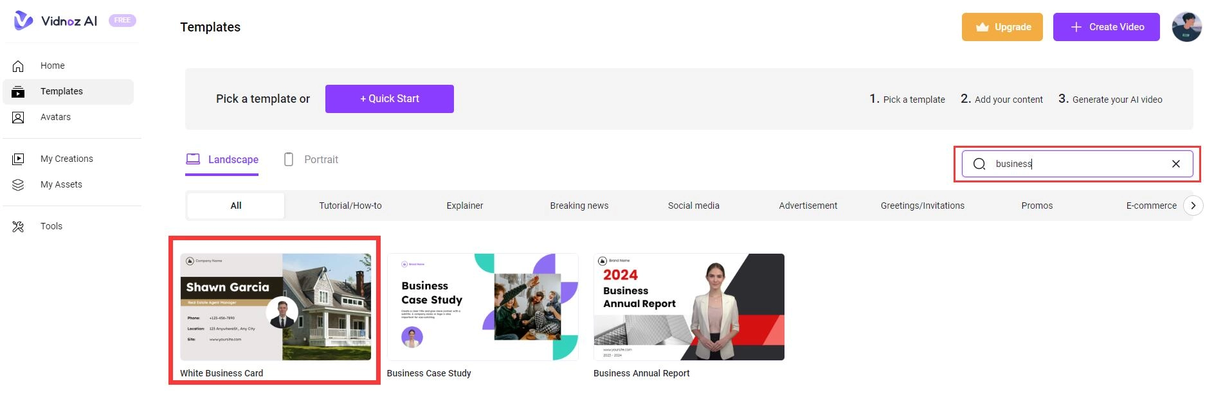The height and width of the screenshot is (404, 1223).
Task: Click the Vidnoz AI logo
Action: [56, 21]
